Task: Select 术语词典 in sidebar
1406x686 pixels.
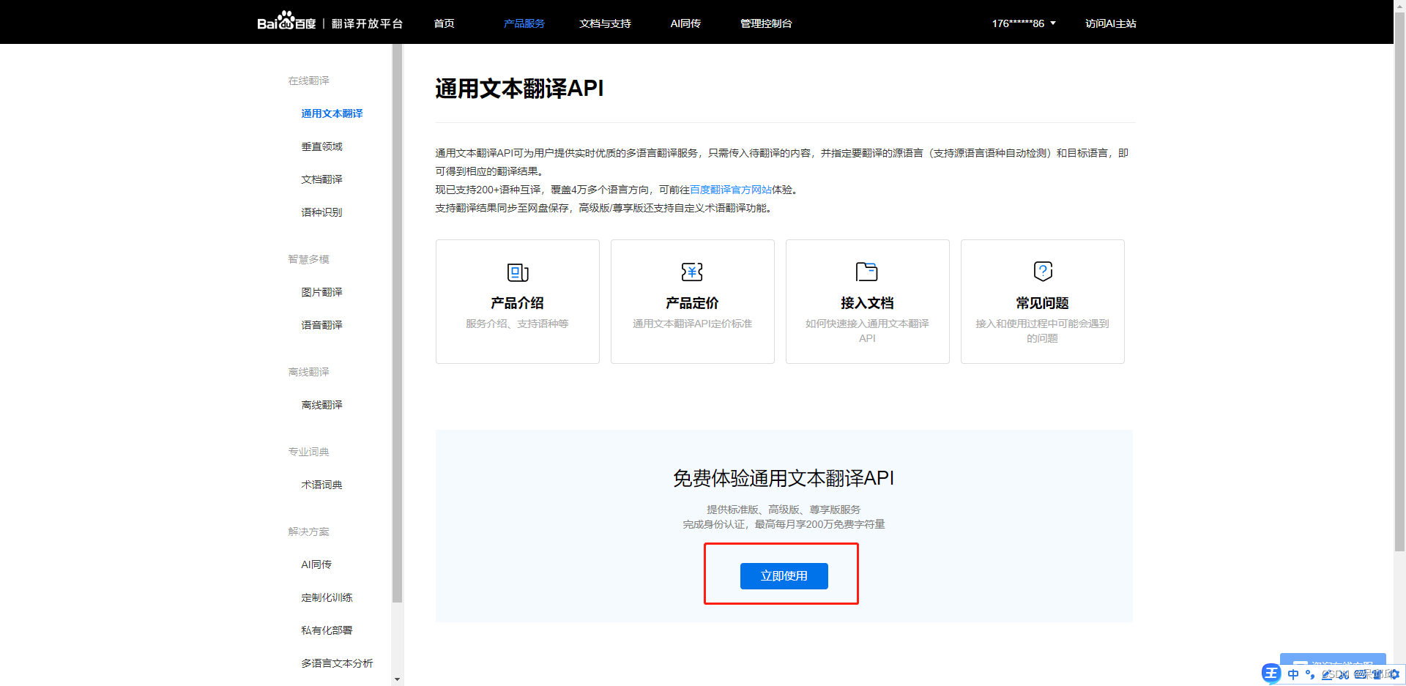Action: 321,485
